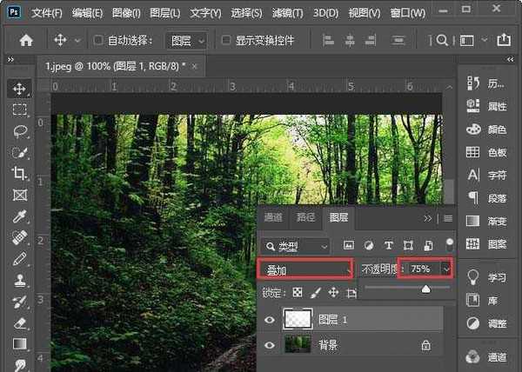The width and height of the screenshot is (522, 372).
Task: Click the Home icon in options bar
Action: coord(26,40)
